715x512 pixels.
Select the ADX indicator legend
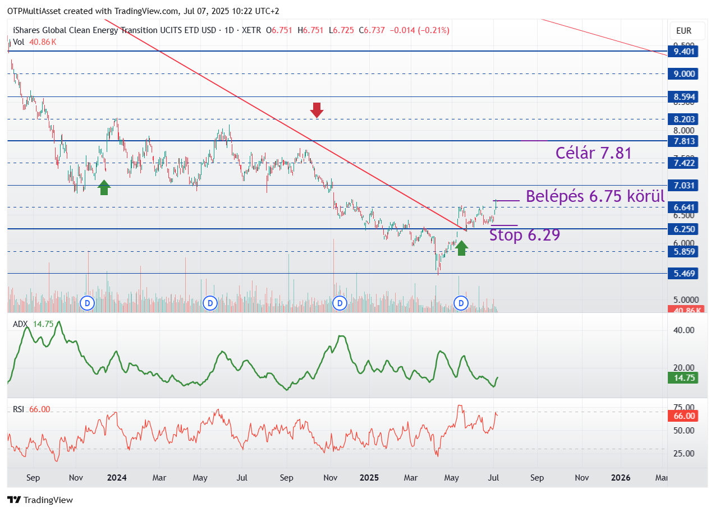(x=33, y=324)
